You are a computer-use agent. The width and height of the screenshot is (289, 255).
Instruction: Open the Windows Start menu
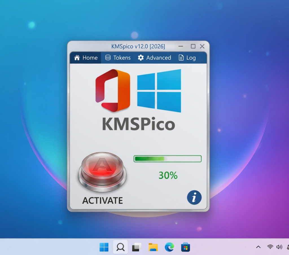(104, 247)
